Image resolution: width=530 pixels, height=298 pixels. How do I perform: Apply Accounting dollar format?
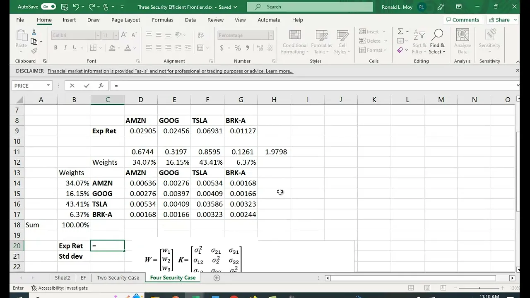point(222,48)
